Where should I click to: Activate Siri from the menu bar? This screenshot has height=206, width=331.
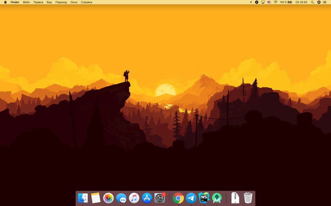[319, 2]
